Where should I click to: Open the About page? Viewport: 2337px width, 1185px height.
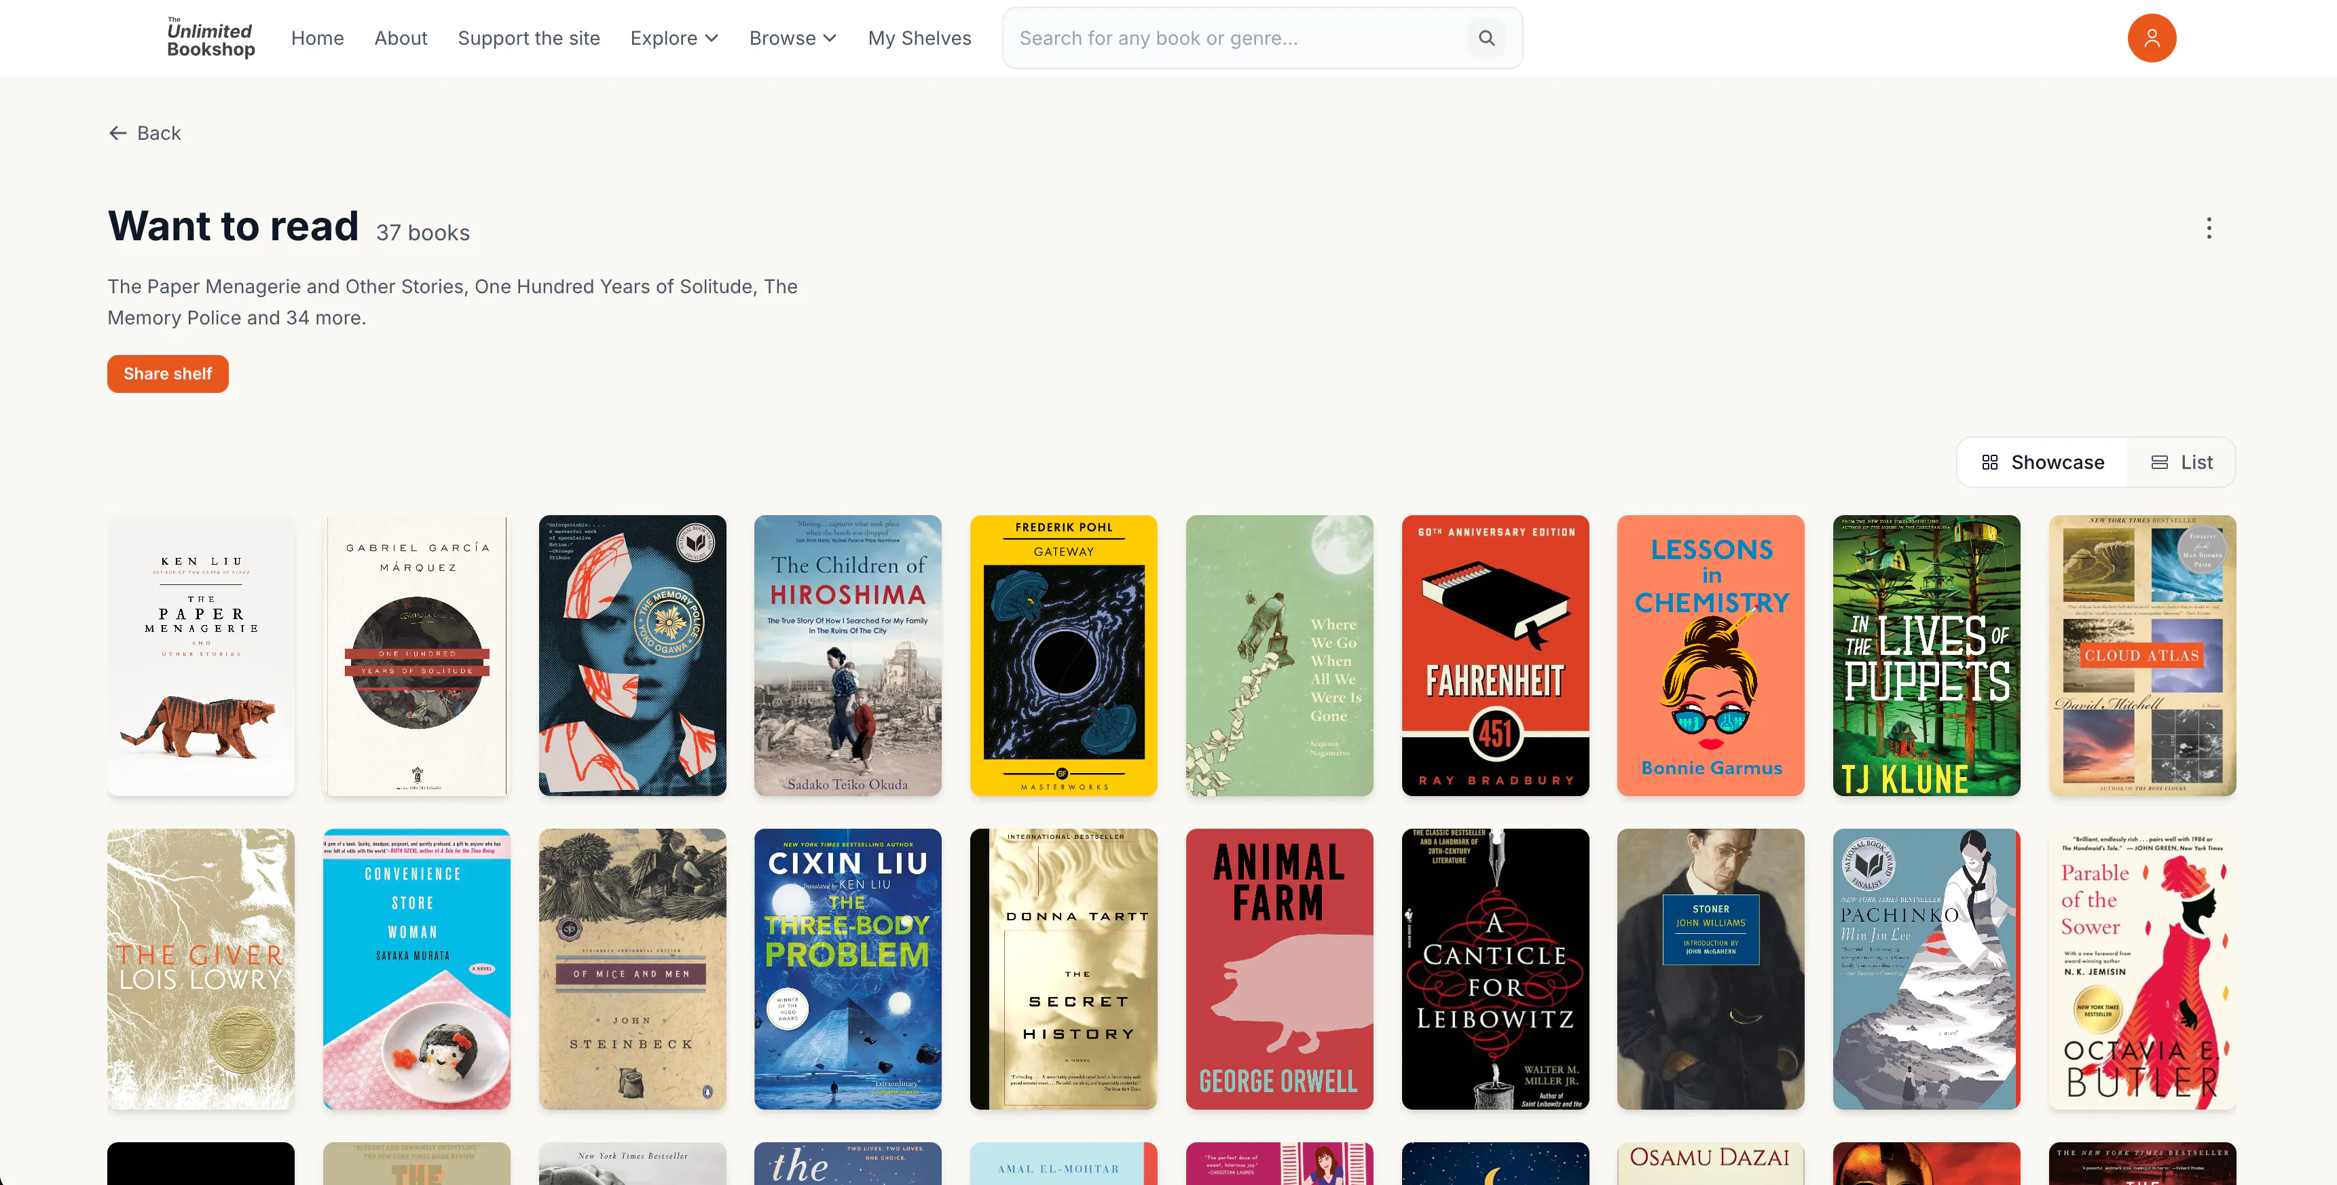tap(401, 38)
